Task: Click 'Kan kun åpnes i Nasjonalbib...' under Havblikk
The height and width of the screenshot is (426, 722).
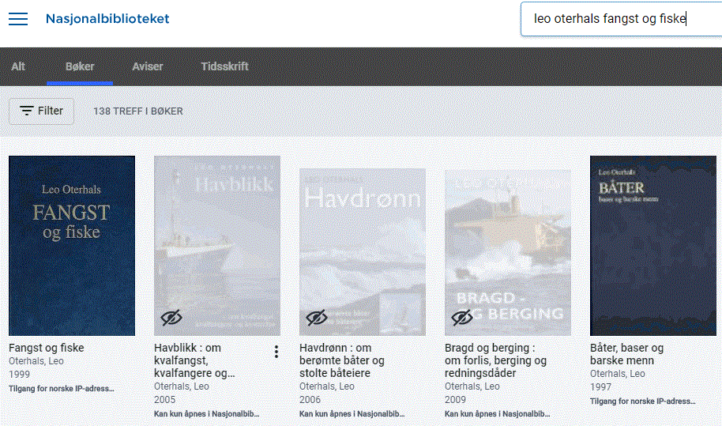Action: pyautogui.click(x=207, y=413)
